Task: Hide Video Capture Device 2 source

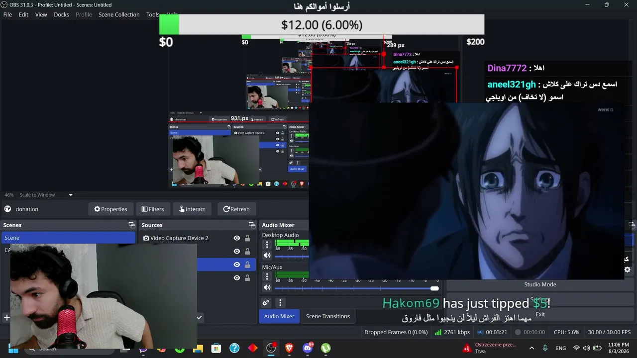Action: 237,238
